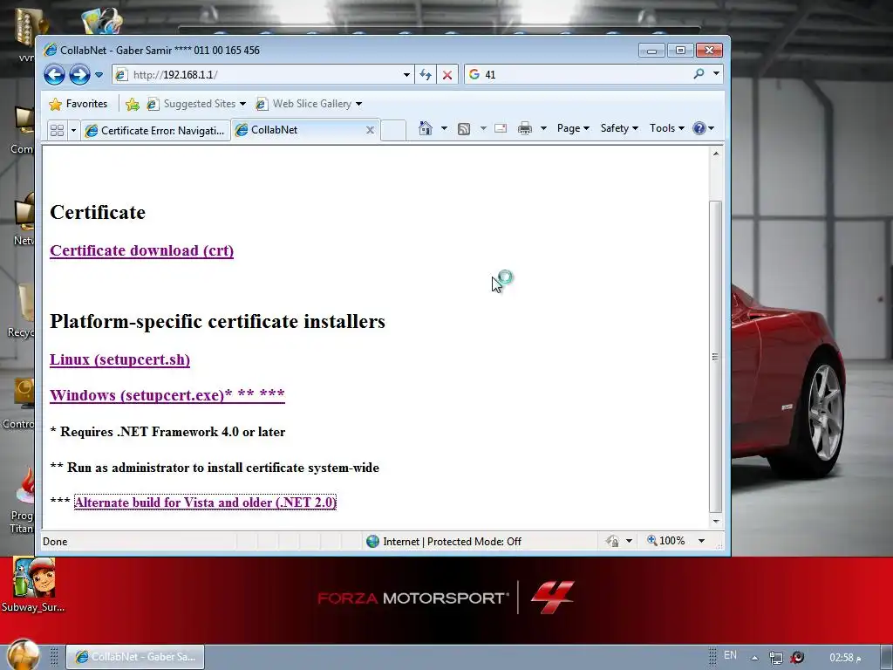The width and height of the screenshot is (893, 670).
Task: Click the network tray icon
Action: [775, 658]
